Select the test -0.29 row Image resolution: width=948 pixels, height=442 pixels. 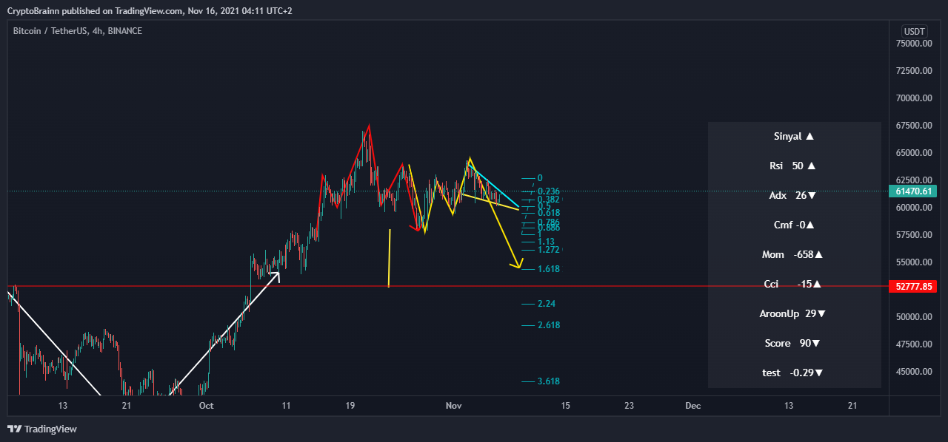coord(795,373)
